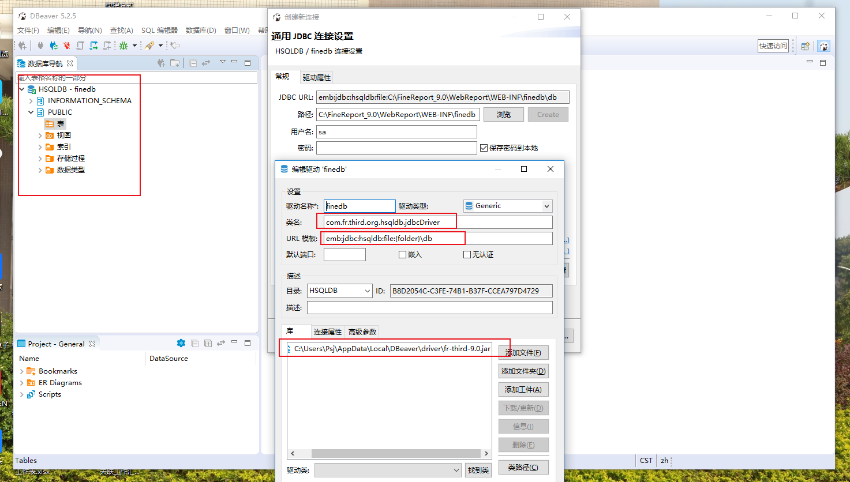Switch to the 高级参数 tab

click(362, 332)
